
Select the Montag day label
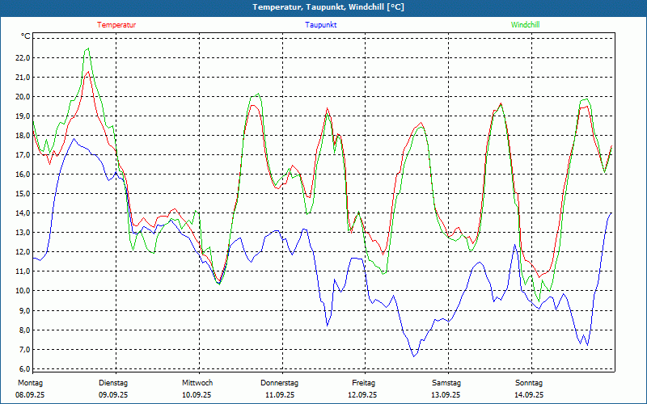pyautogui.click(x=29, y=383)
